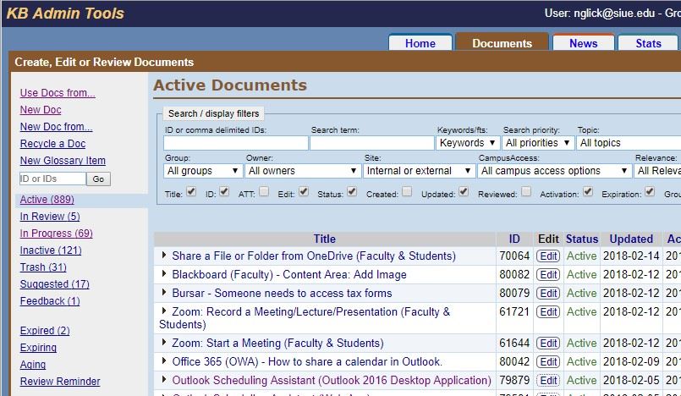Open the Keywords search type dropdown
This screenshot has width=681, height=396.
click(467, 143)
